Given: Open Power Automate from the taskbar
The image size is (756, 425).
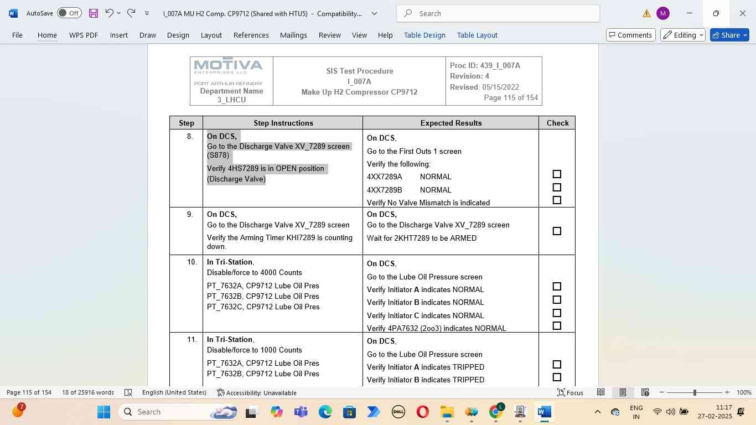Looking at the screenshot, I should [374, 412].
